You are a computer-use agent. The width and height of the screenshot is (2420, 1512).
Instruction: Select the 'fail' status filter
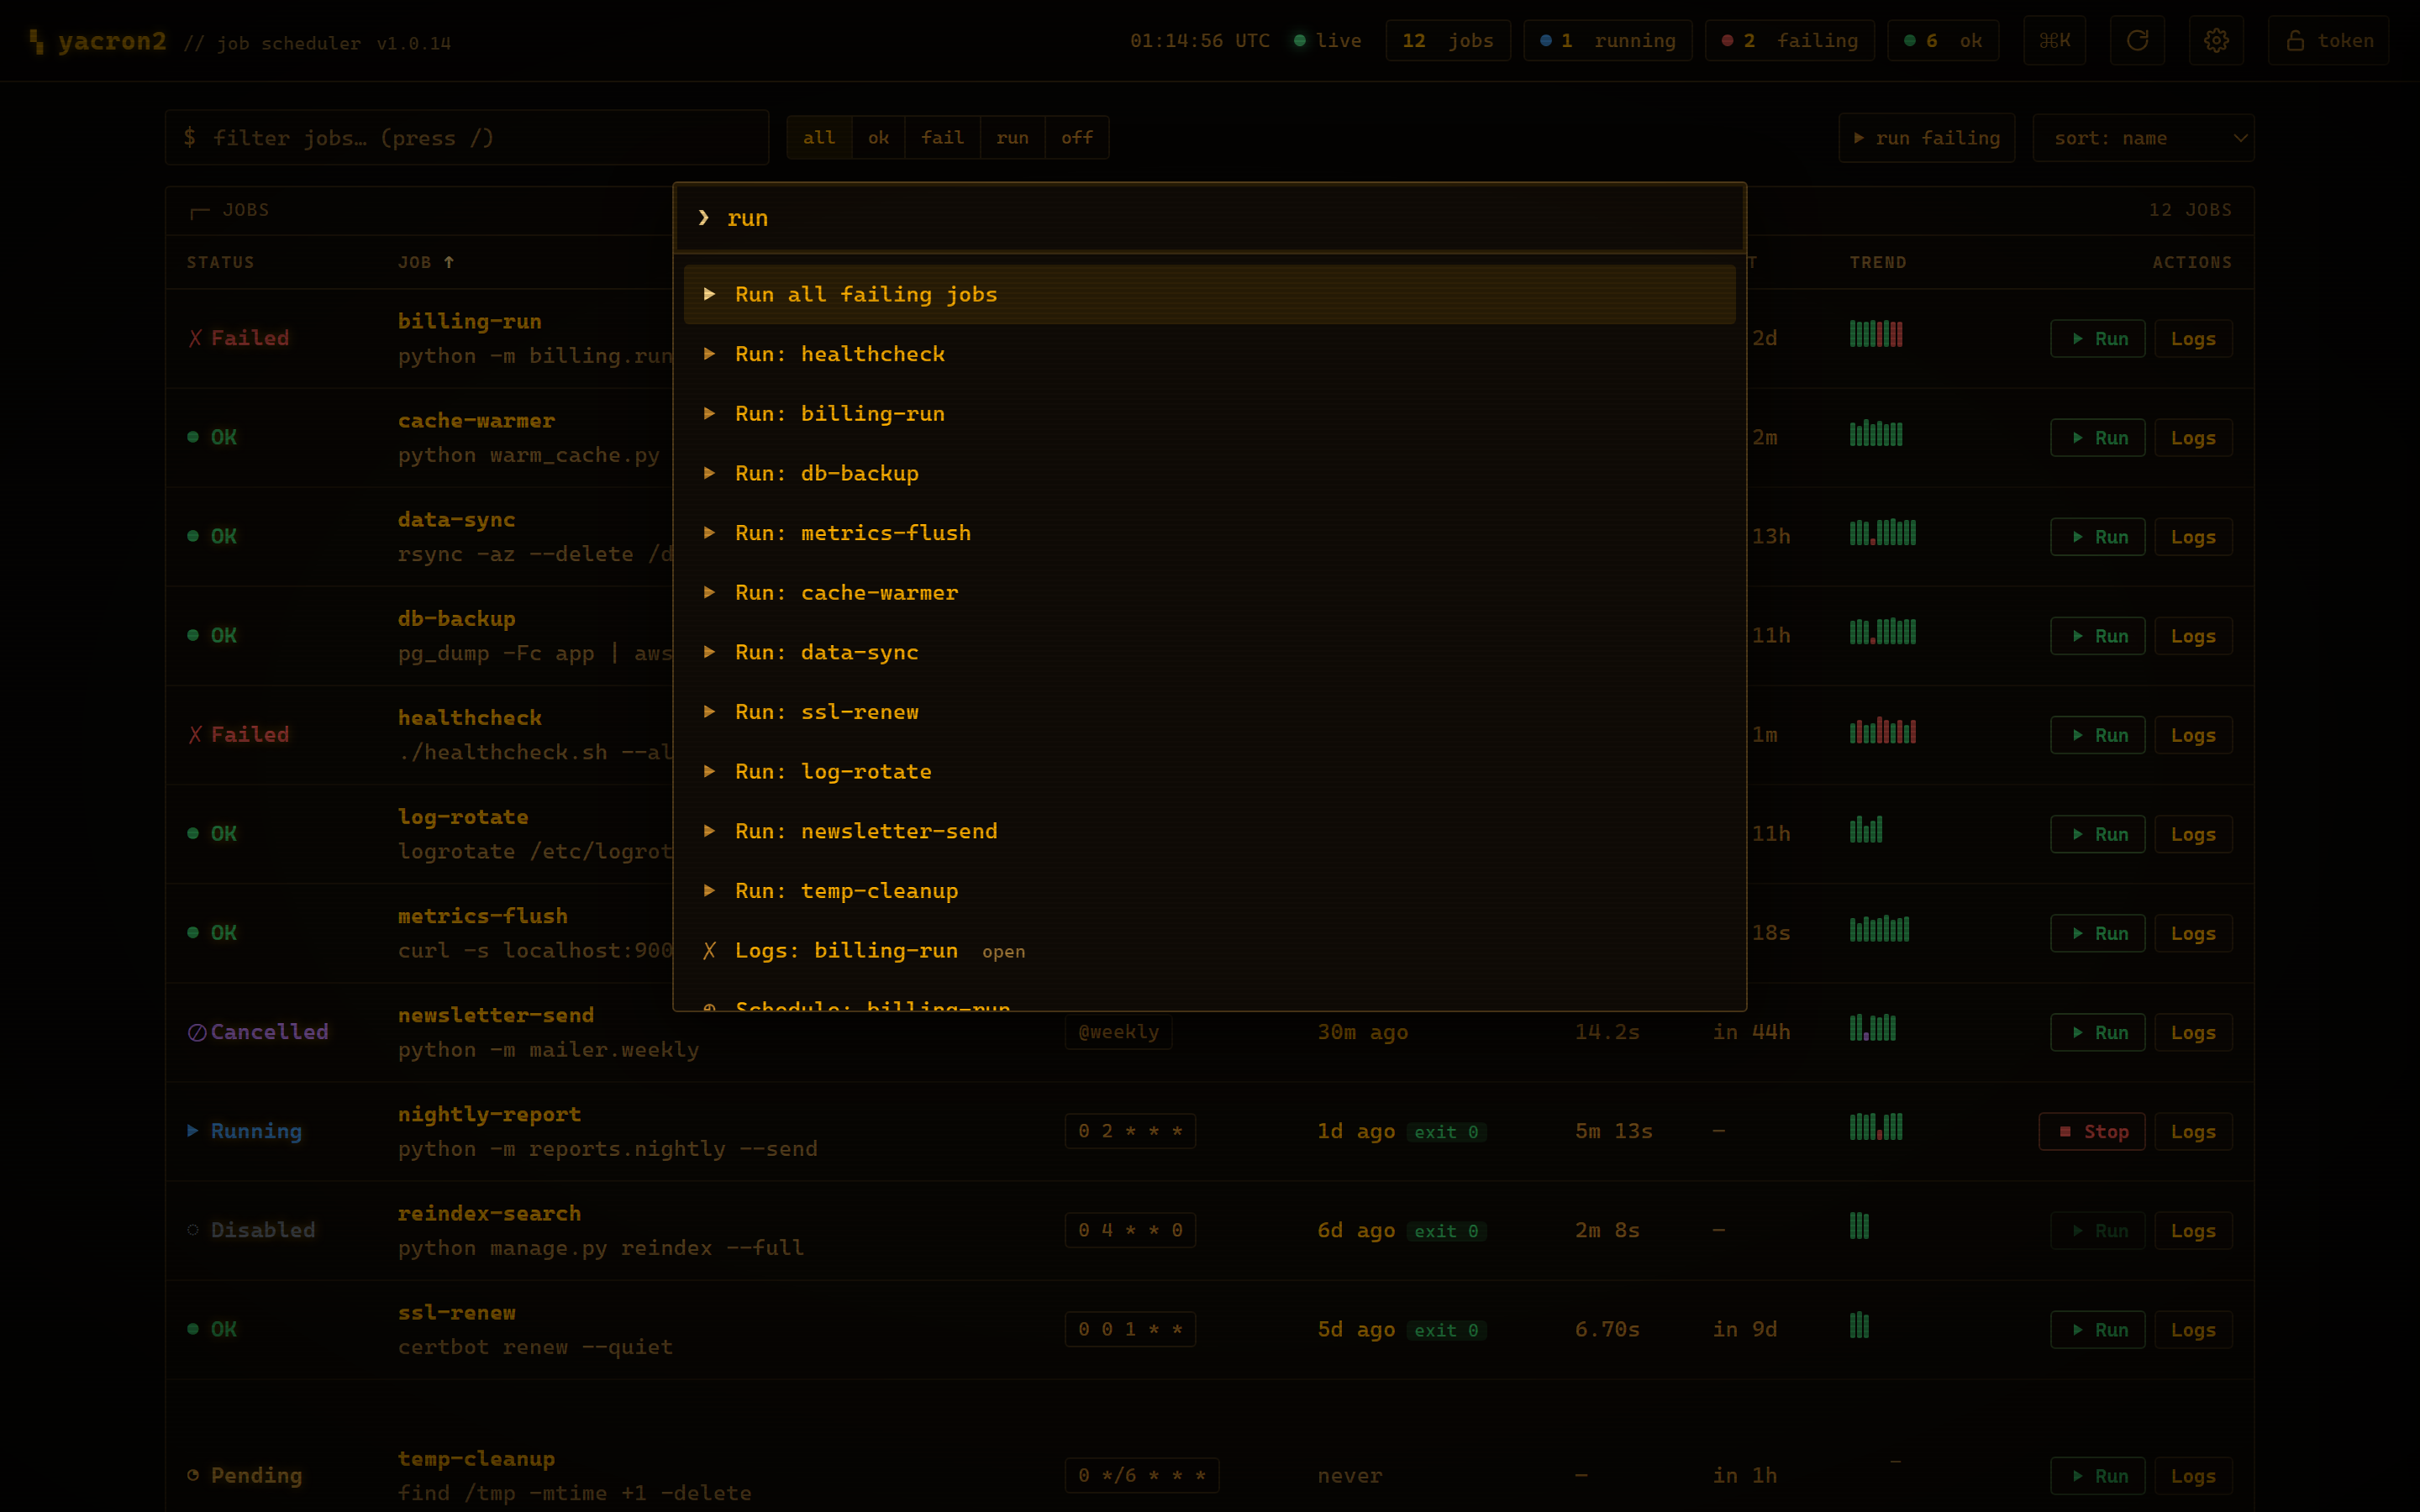(942, 138)
